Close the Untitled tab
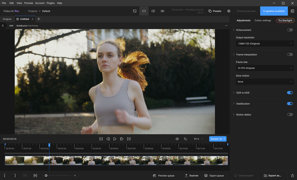The image size is (297, 180). point(33,19)
